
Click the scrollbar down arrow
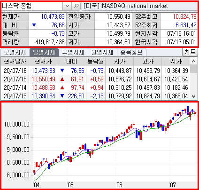coord(194,96)
